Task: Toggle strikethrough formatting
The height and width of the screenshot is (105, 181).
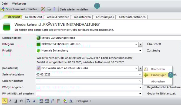Action: 21,101
